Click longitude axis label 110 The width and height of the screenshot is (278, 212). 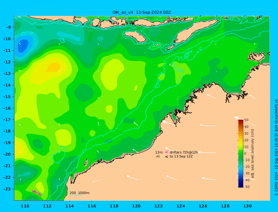pyautogui.click(x=25, y=206)
